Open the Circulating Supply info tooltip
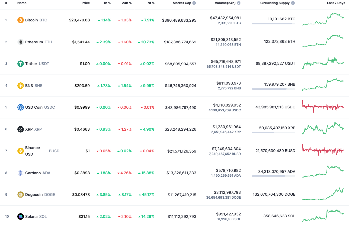This screenshot has width=349, height=226. tap(292, 3)
